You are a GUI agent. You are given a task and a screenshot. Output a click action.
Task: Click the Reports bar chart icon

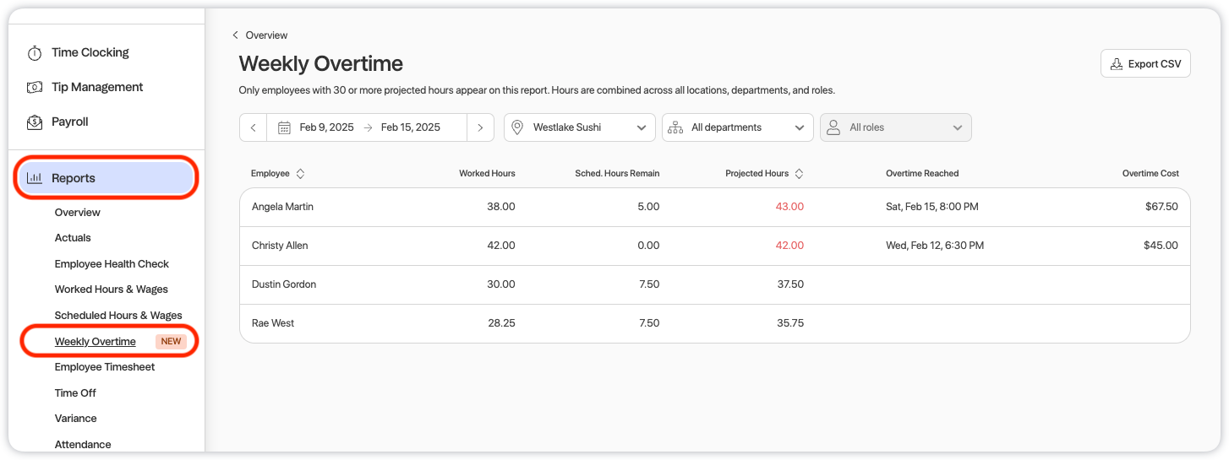coord(35,178)
